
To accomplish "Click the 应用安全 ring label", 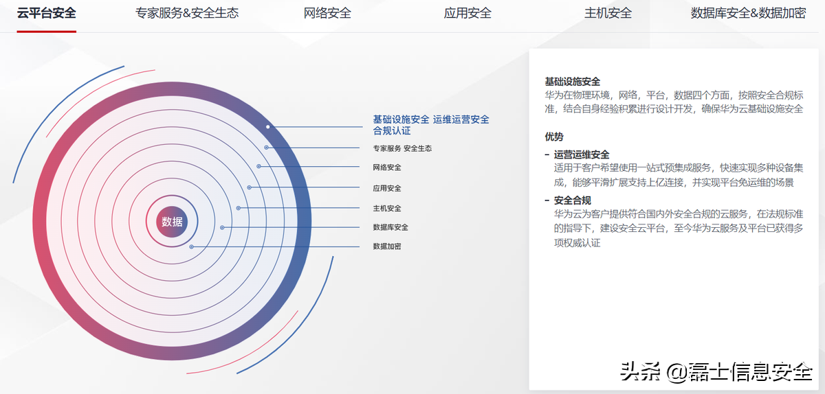I will [x=387, y=188].
